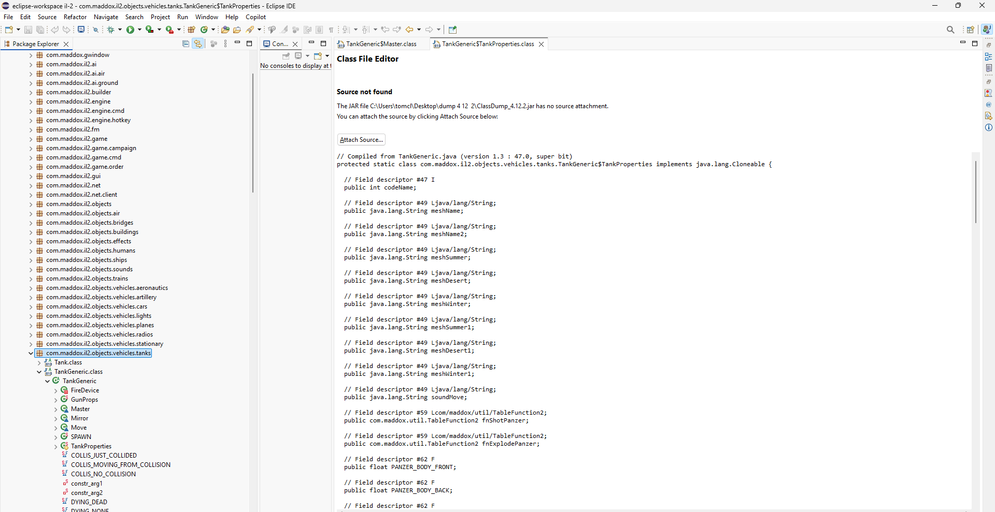
Task: Click the class editor vertical scrollbar thumb
Action: click(x=975, y=192)
